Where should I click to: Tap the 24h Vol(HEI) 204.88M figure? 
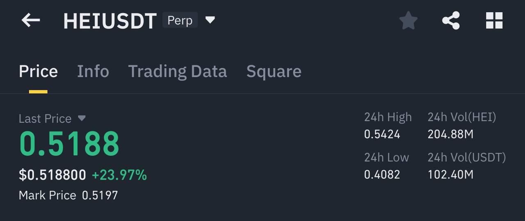click(451, 134)
